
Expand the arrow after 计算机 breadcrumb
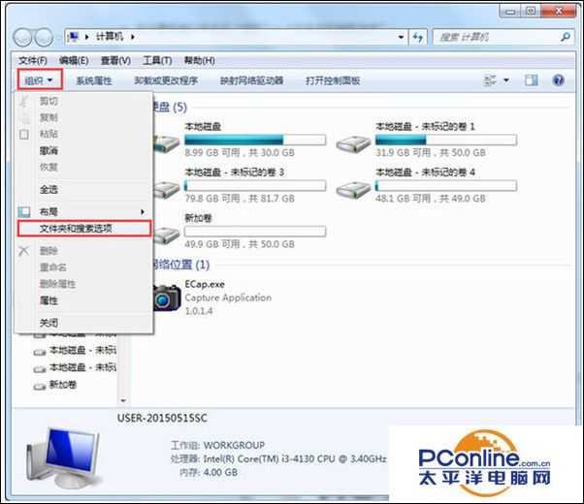[x=133, y=37]
